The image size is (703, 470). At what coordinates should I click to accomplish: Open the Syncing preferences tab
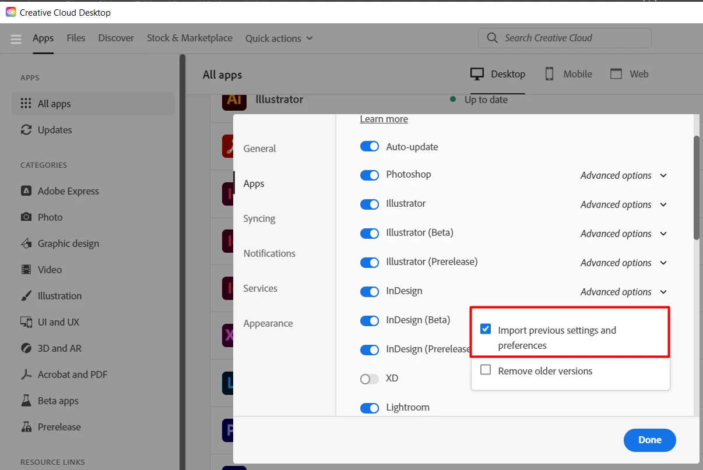259,218
